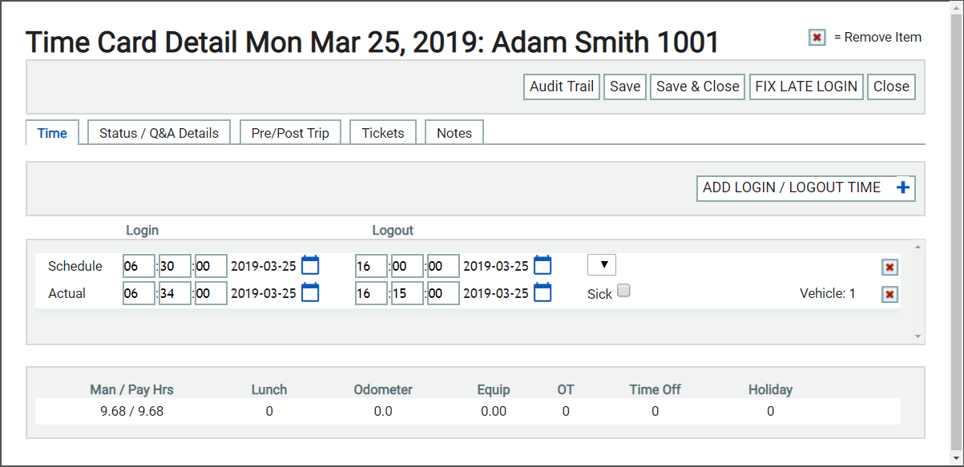The width and height of the screenshot is (964, 467).
Task: Click the Actual logout hour field
Action: point(371,293)
